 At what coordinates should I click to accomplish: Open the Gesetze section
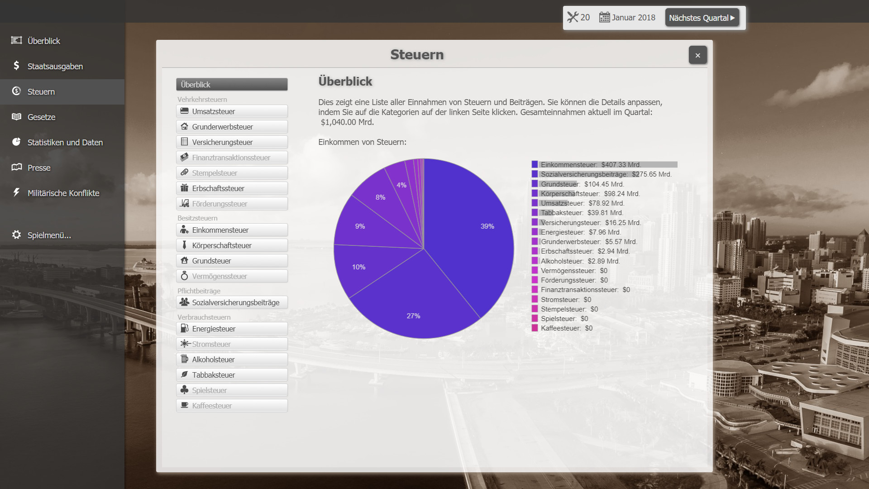pos(41,117)
